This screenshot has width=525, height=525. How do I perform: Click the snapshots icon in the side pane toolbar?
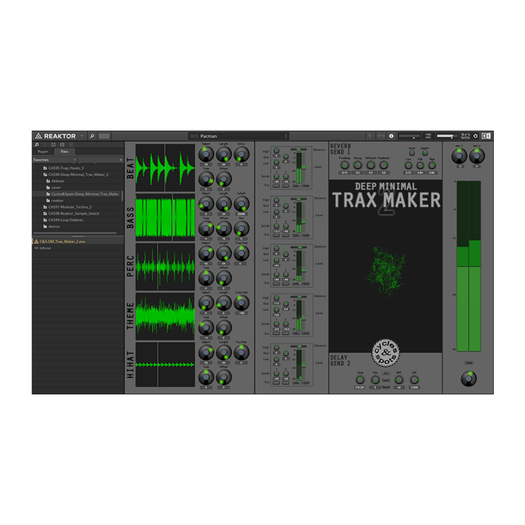tap(53, 145)
